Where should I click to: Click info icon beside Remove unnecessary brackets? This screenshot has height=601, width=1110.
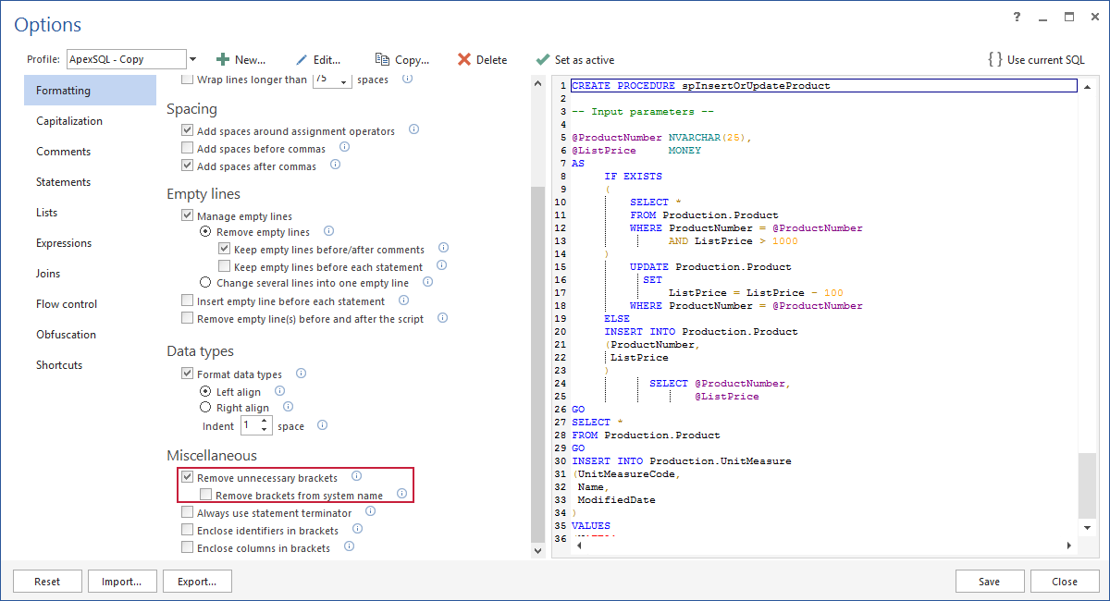tap(356, 476)
